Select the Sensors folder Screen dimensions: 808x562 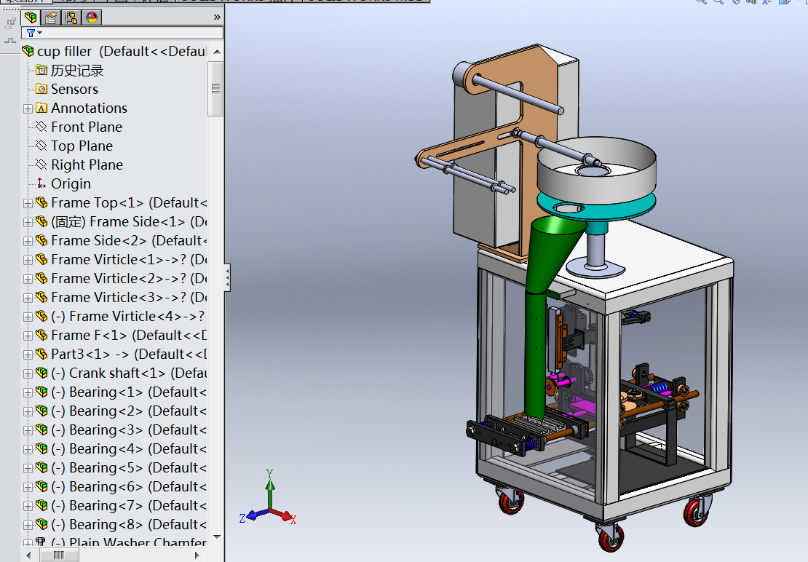74,89
